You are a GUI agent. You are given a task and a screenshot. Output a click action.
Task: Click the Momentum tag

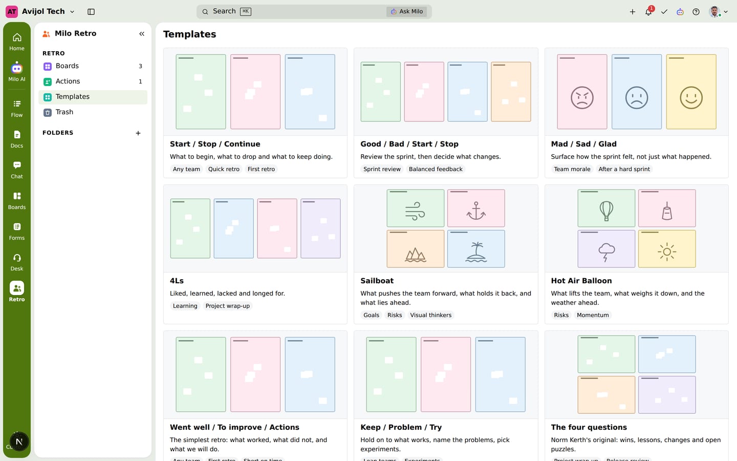(593, 315)
